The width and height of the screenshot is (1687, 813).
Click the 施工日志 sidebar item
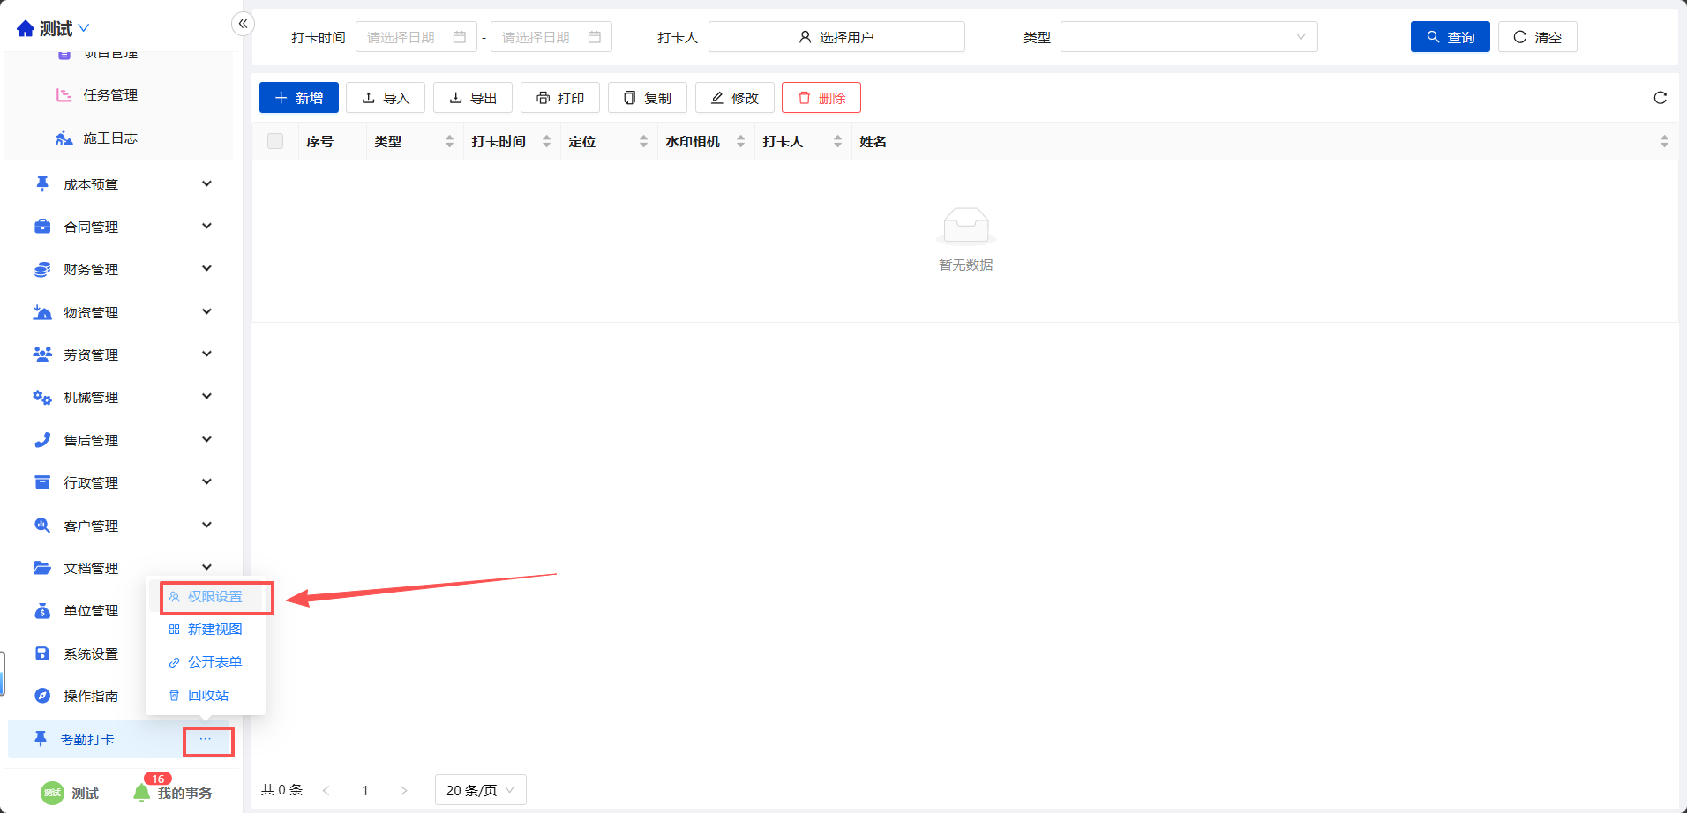click(x=109, y=138)
